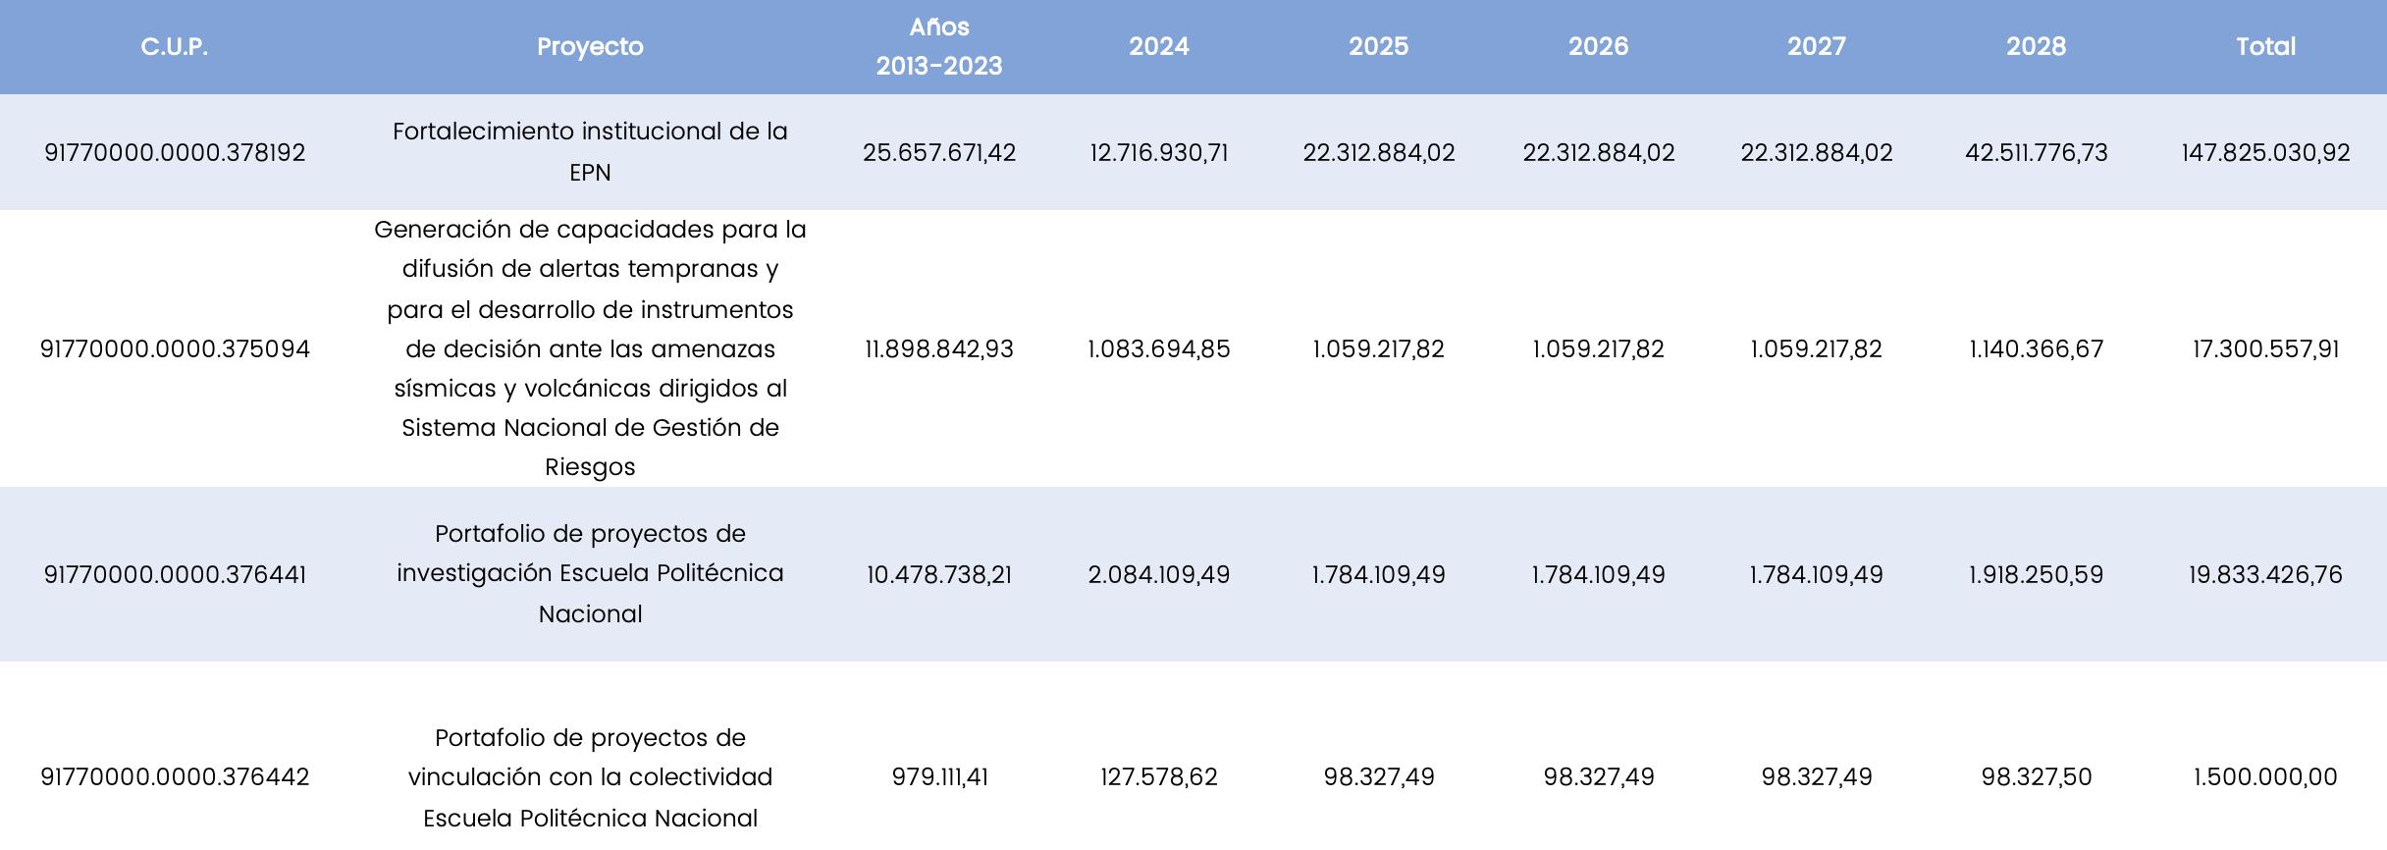Select the 2024 column header

click(1159, 47)
